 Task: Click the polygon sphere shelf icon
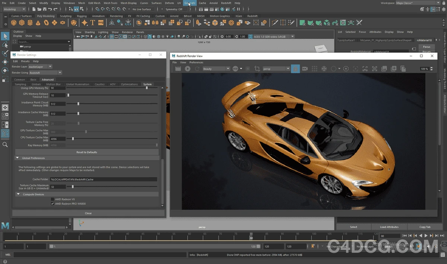coord(14,23)
